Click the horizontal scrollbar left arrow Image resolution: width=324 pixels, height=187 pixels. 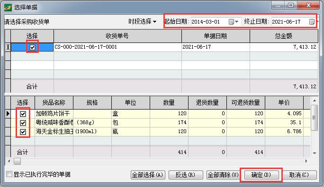tap(9, 161)
